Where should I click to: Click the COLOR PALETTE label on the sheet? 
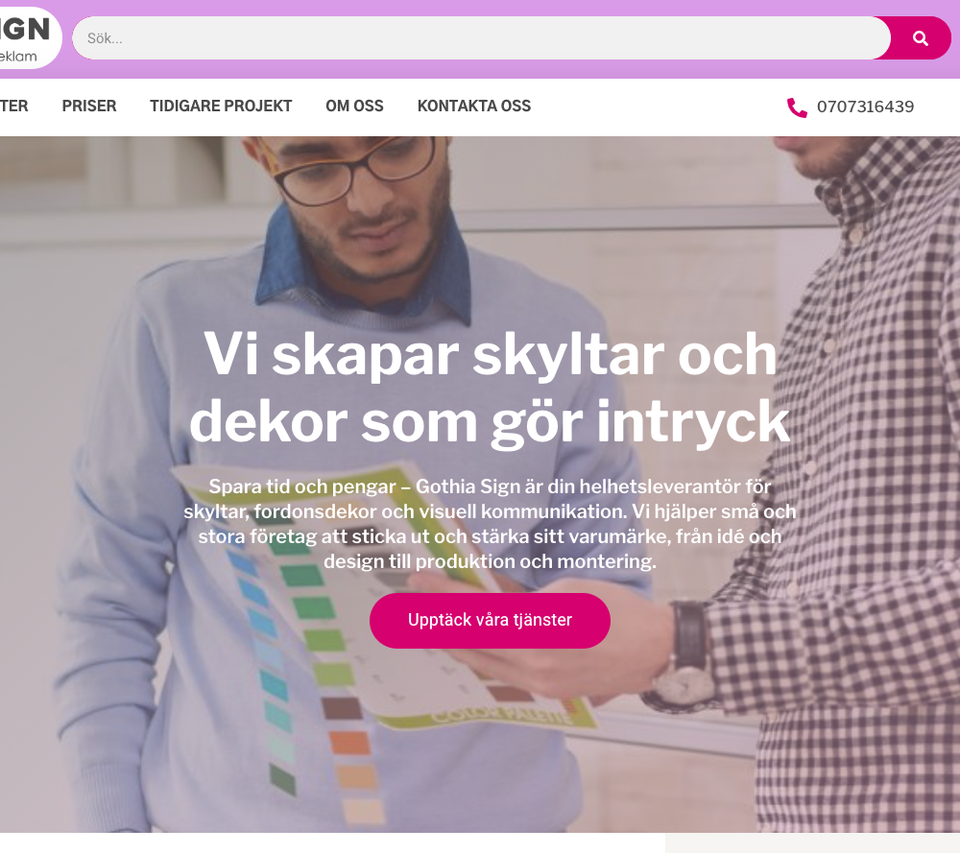point(503,716)
